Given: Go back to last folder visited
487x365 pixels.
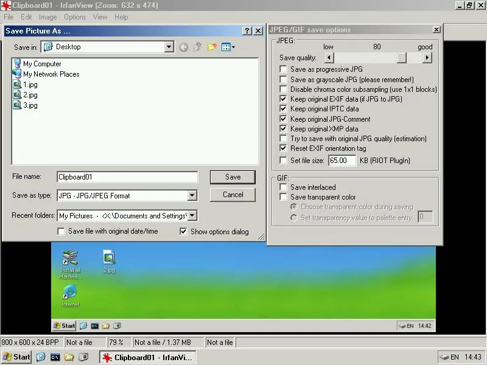Looking at the screenshot, I should pos(184,47).
